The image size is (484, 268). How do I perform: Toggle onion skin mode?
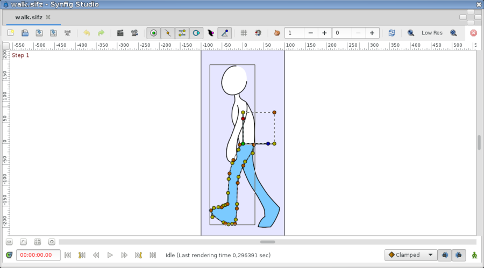point(277,33)
